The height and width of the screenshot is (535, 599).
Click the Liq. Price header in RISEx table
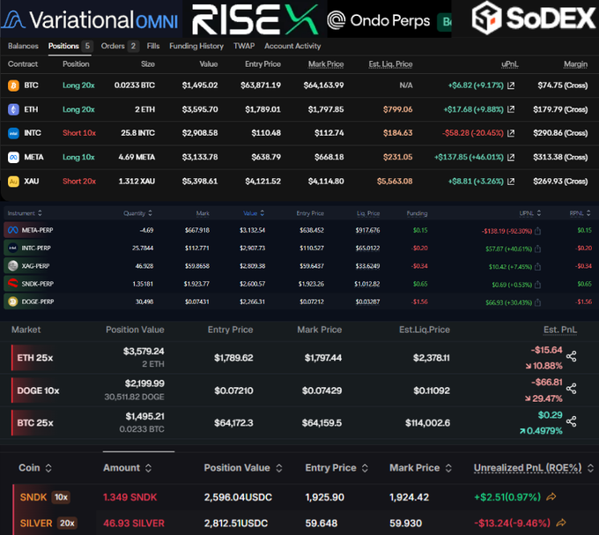[x=368, y=212]
